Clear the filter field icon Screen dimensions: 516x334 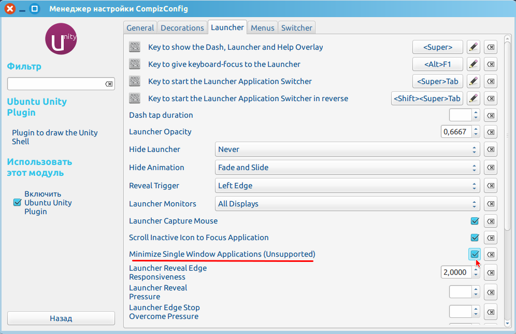(x=109, y=84)
